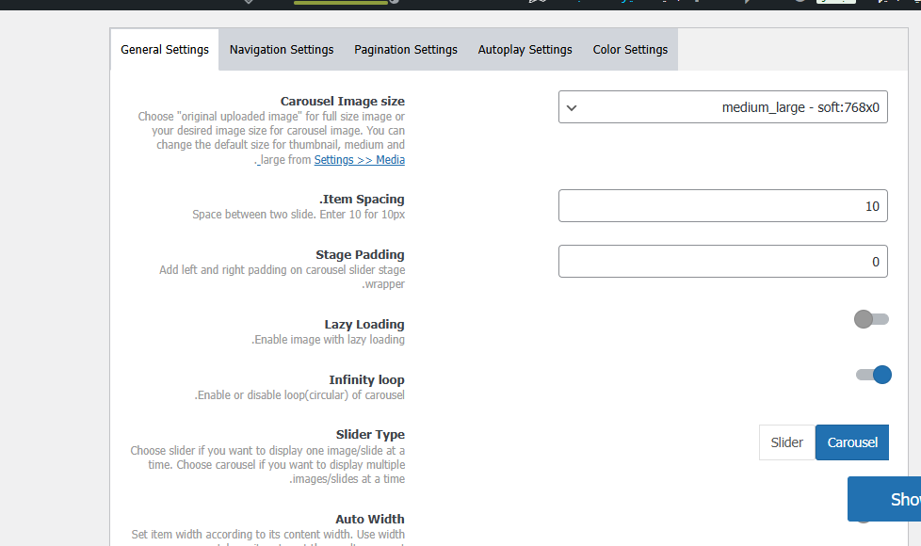
Task: Click the Slider Type heading label
Action: [x=370, y=435]
